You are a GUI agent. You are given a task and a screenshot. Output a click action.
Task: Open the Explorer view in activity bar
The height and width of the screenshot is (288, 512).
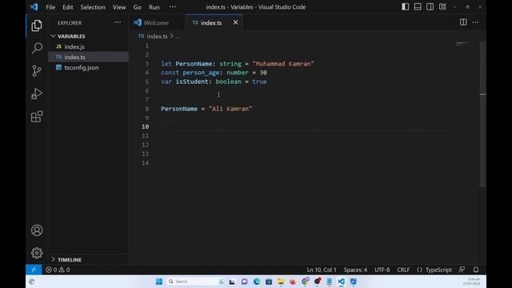pos(37,26)
